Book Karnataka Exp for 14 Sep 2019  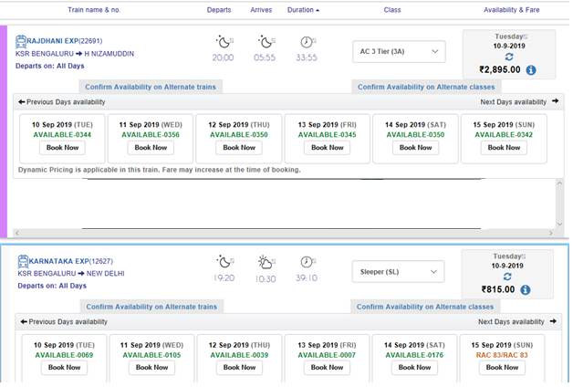[414, 367]
